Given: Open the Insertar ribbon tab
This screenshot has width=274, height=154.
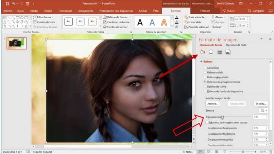Looking at the screenshot, I should point(34,11).
